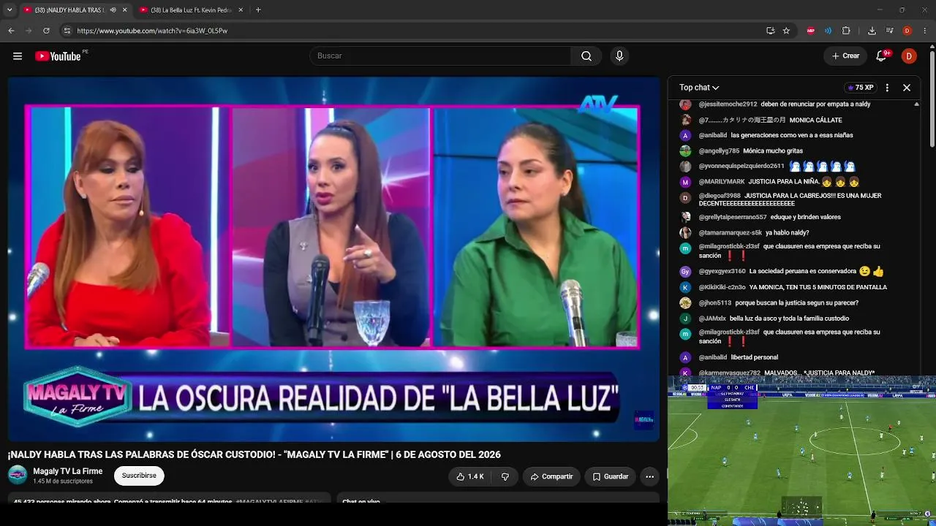Click the Compartir share button
Screen dimensions: 936x526
551,476
